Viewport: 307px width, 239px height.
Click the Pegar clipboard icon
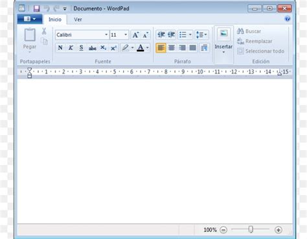pyautogui.click(x=30, y=34)
